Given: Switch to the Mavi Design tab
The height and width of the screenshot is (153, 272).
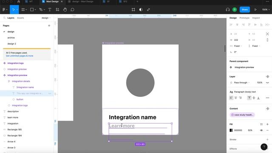Looking at the screenshot, I should tap(52, 2).
